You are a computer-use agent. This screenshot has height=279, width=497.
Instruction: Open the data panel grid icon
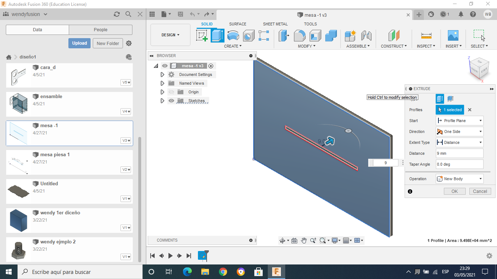tap(152, 14)
